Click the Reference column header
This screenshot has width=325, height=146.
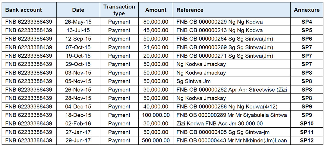click(190, 10)
